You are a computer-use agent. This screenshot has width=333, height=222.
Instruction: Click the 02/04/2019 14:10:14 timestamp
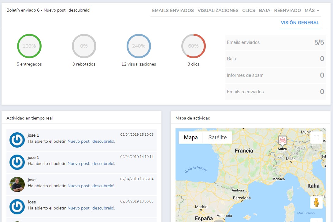(x=137, y=157)
